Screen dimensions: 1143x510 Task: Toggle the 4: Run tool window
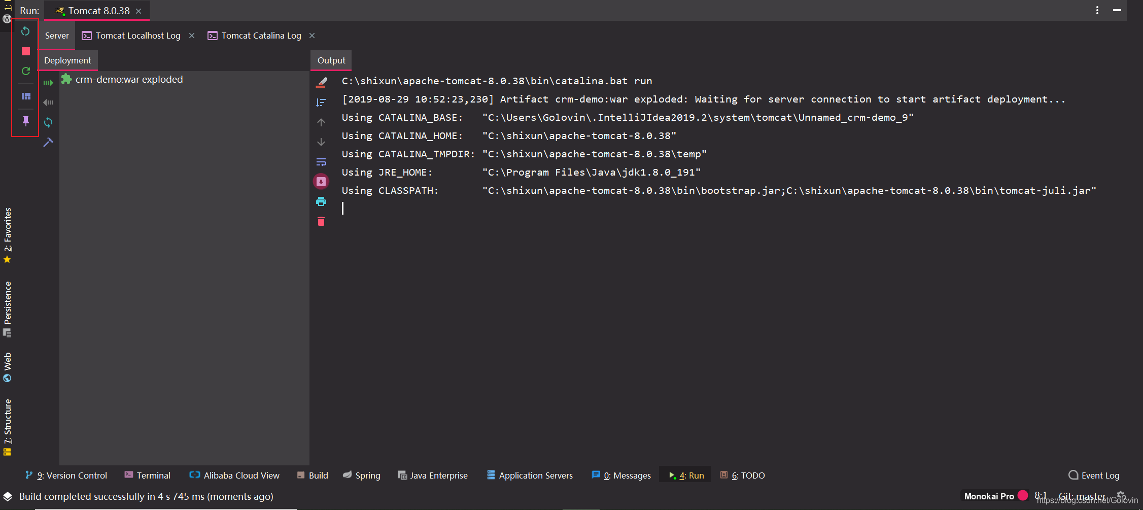(686, 475)
